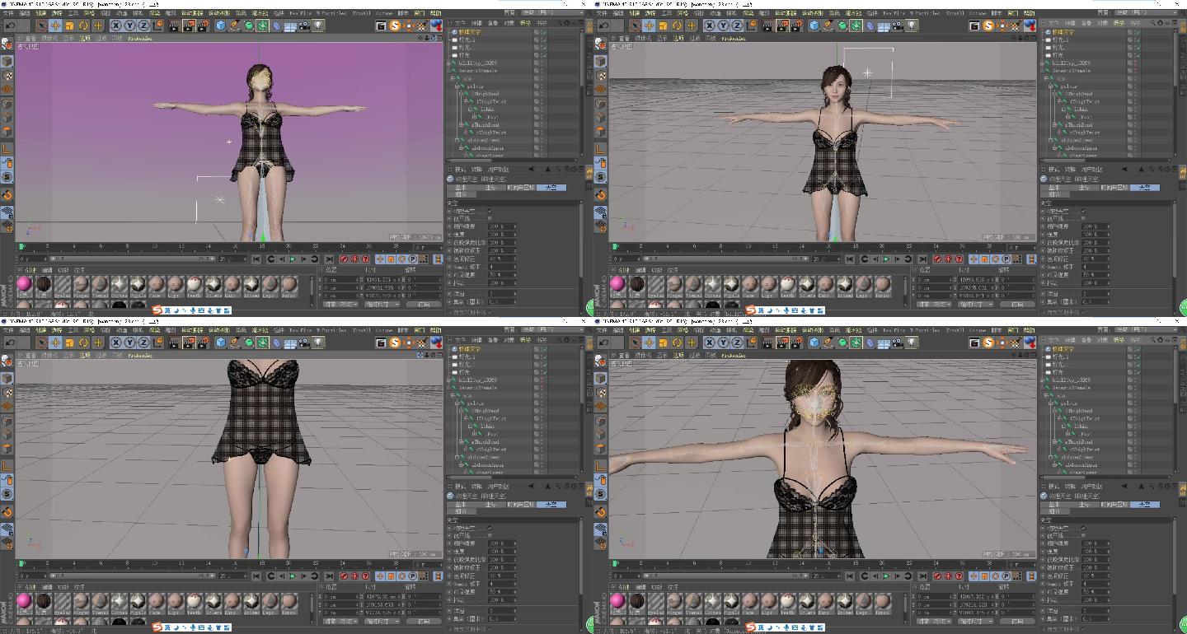Click Floor environment icon in bottom-left window
The width and height of the screenshot is (1187, 634).
[x=290, y=343]
